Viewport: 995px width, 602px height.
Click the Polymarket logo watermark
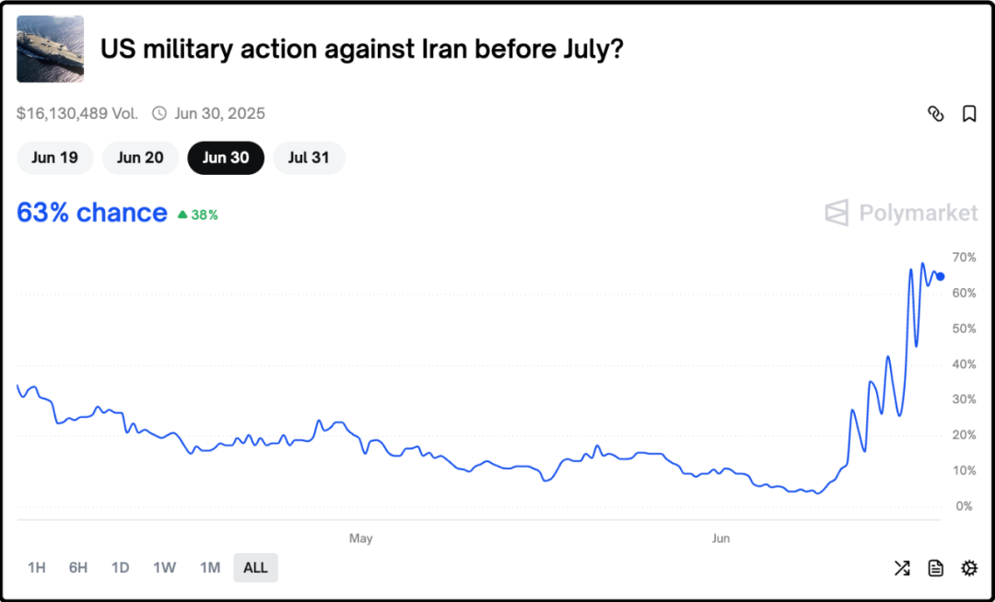tap(901, 213)
